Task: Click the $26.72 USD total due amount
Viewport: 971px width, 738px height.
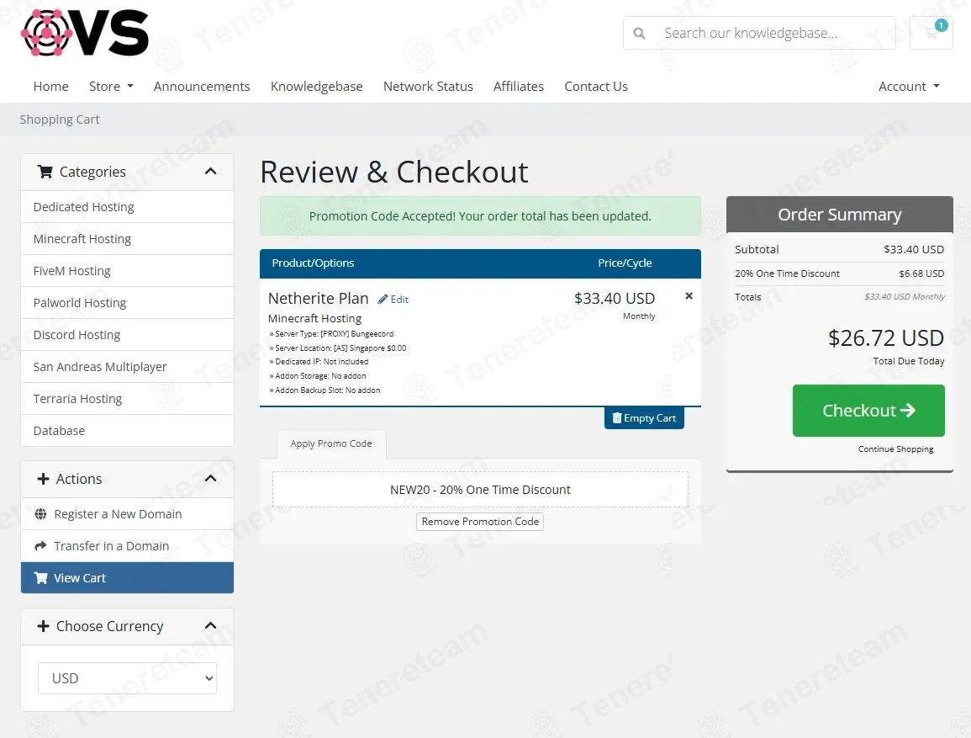Action: [x=885, y=338]
